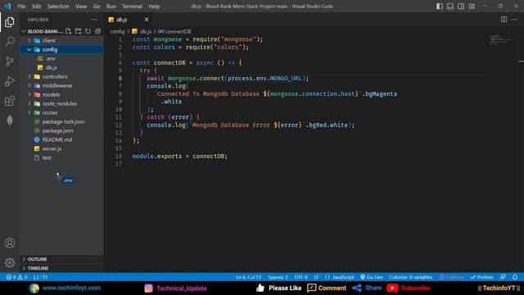
Task: Click Colorize: 0 variables status item
Action: click(x=411, y=277)
